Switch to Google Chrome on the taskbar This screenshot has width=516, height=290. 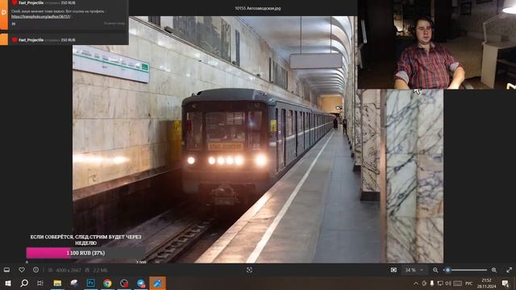pos(107,283)
